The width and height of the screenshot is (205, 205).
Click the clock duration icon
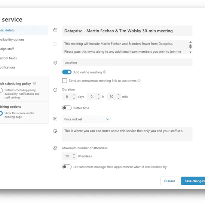pyautogui.click(x=55, y=90)
